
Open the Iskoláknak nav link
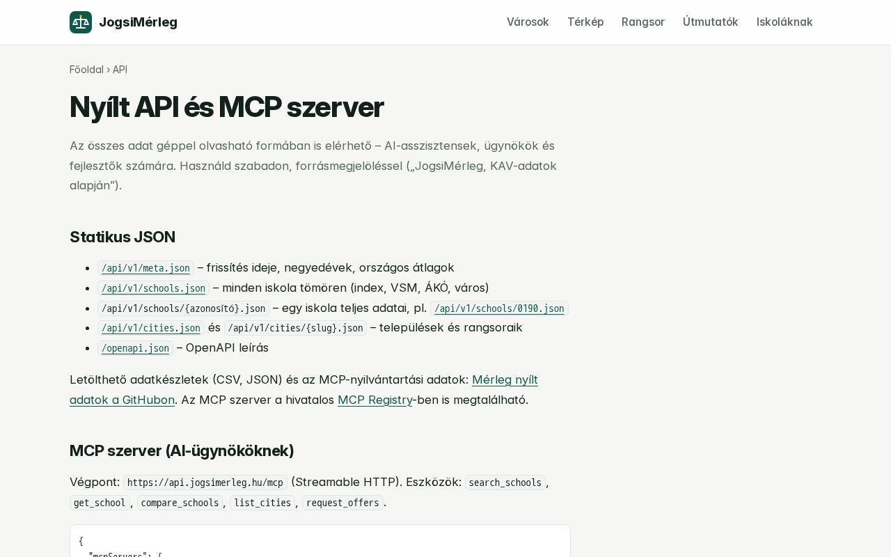point(784,22)
